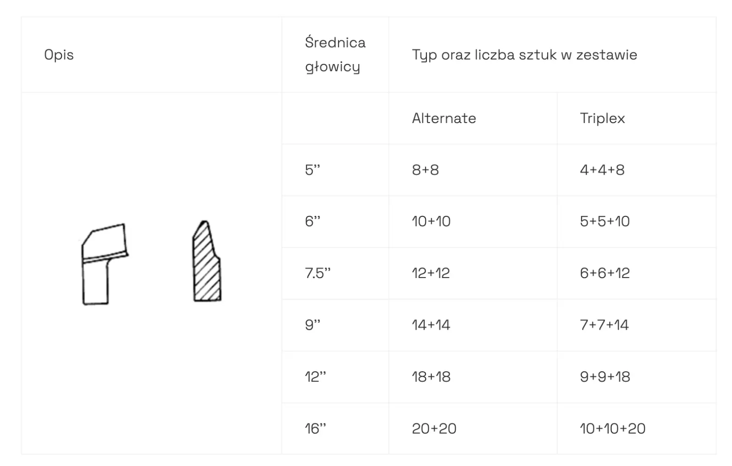Image resolution: width=732 pixels, height=466 pixels.
Task: Click "Typ oraz liczba sztuk w zestawie" header
Action: (x=524, y=55)
